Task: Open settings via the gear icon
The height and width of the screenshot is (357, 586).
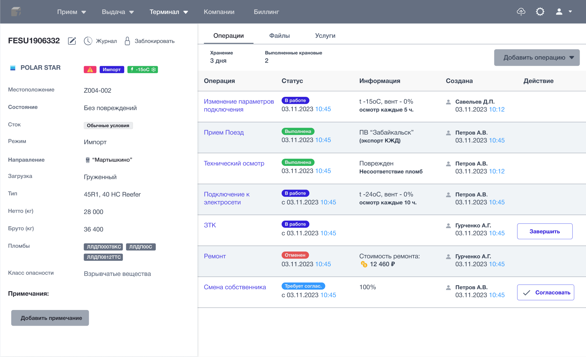Action: [540, 12]
